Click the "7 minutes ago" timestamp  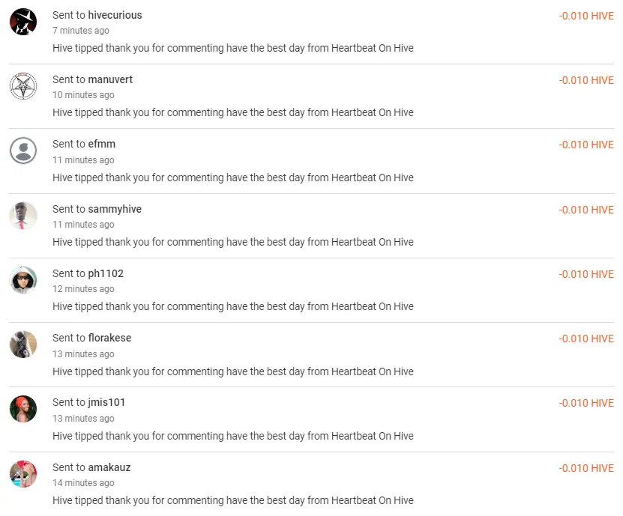coord(81,31)
